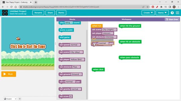Image resolution: width=181 pixels, height=101 pixels.
Task: Open wing sound dropdown in play sound block
Action: (68, 22)
